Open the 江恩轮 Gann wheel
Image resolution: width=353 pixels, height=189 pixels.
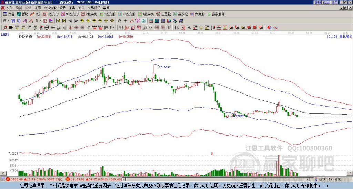[163, 14]
